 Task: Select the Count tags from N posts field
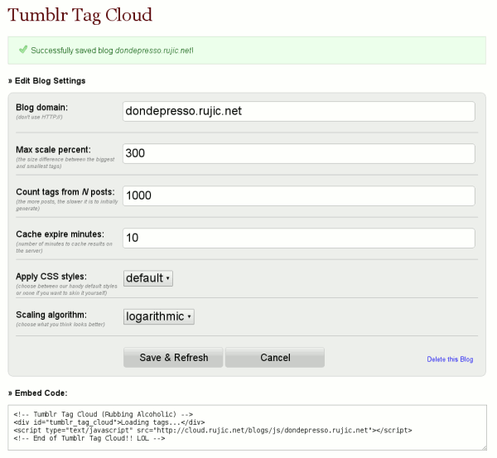click(x=298, y=195)
